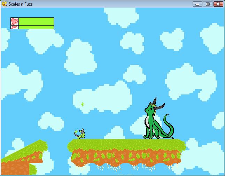Minimize the Scales n Fuzz window
The width and height of the screenshot is (225, 176).
click(x=197, y=4)
